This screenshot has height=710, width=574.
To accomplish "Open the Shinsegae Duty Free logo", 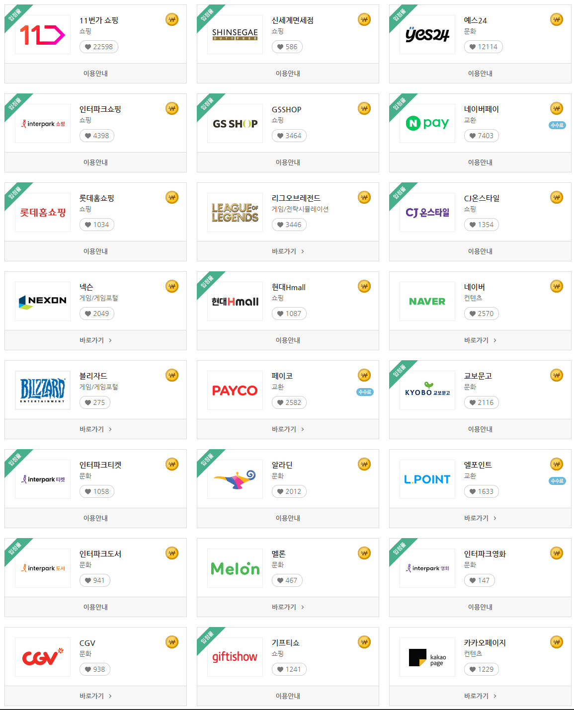I will [235, 35].
